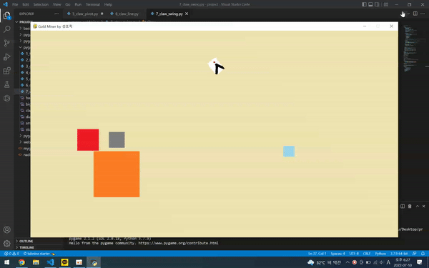Viewport: 429px width, 268px height.
Task: Click the large orange square in the game
Action: click(117, 174)
